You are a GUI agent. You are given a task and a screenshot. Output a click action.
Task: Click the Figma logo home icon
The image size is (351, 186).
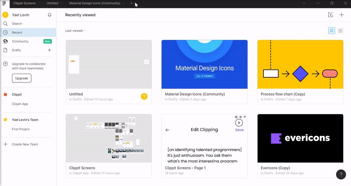pyautogui.click(x=4, y=4)
